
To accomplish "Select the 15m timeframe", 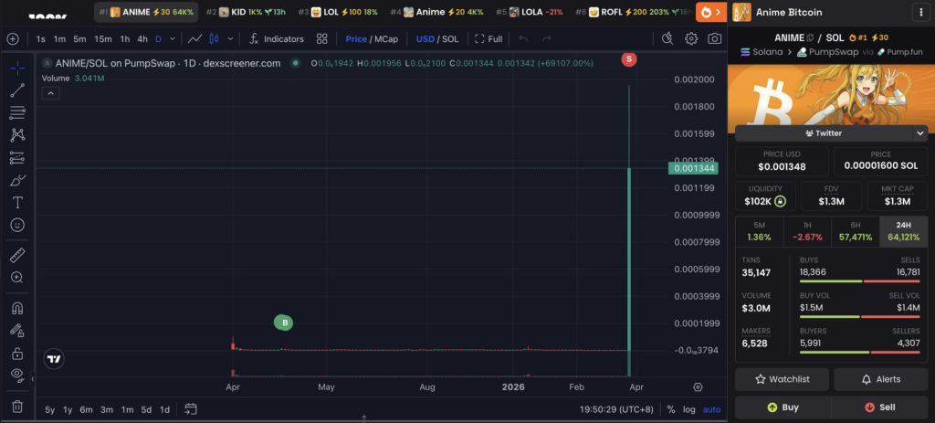I will [x=103, y=39].
